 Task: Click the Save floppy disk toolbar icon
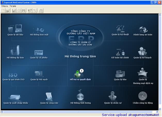(x=14, y=11)
